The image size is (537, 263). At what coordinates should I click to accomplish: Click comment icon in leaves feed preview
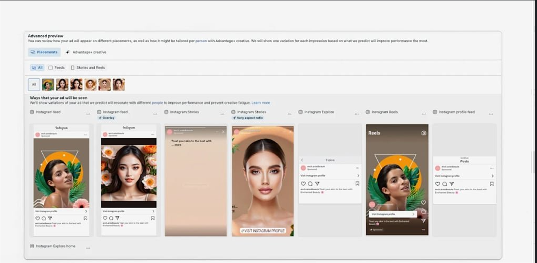pyautogui.click(x=44, y=218)
